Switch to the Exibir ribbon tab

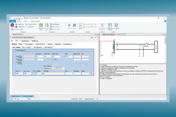point(26,21)
